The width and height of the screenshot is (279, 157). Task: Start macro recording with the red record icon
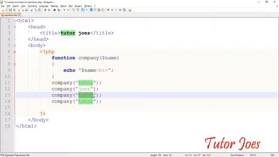click(x=108, y=10)
